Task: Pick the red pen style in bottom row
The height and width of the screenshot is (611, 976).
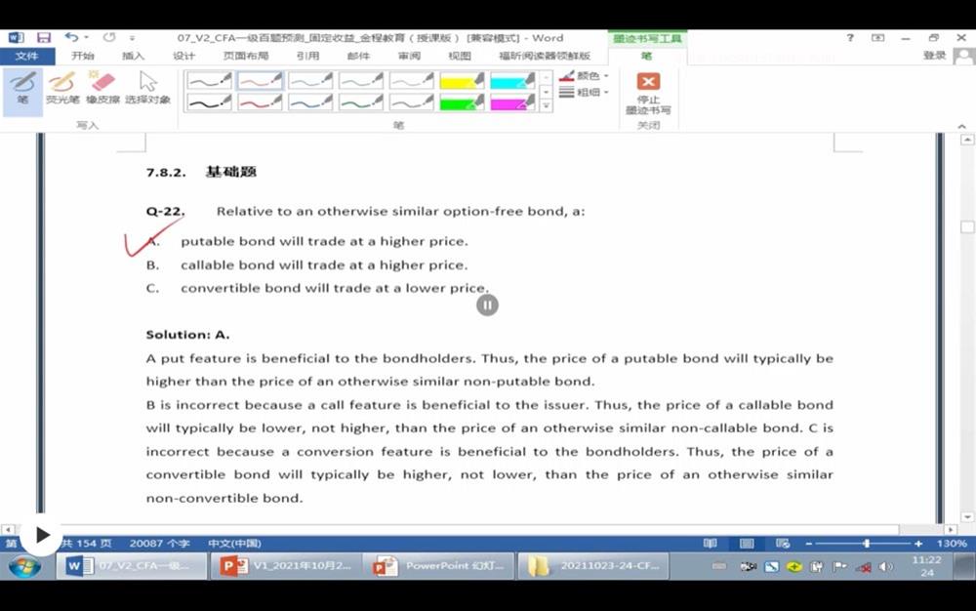Action: [260, 102]
